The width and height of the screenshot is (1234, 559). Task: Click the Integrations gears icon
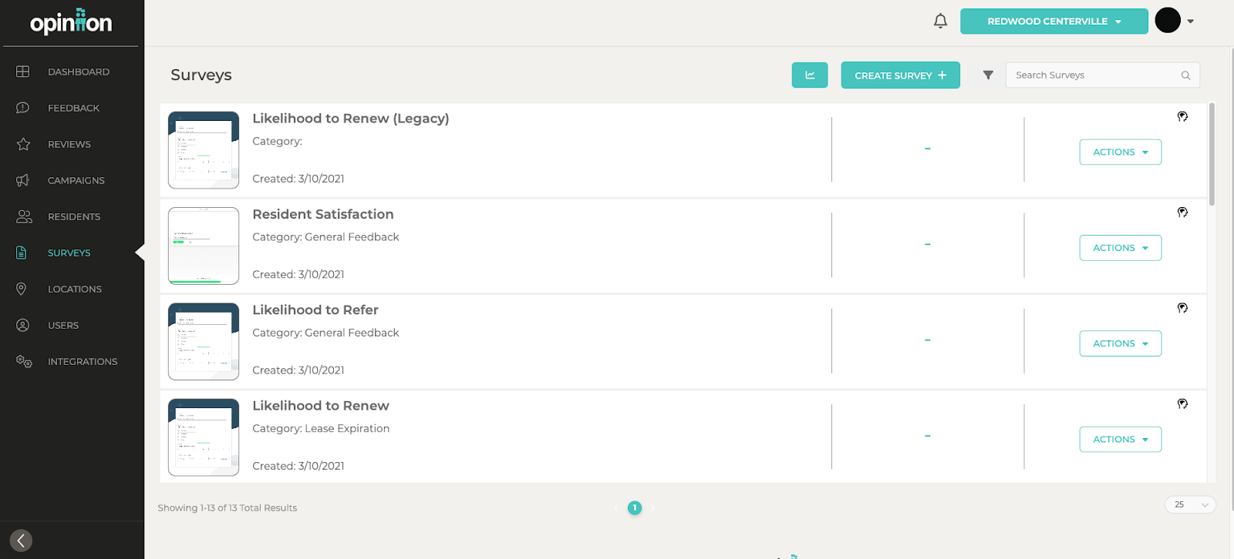tap(24, 361)
